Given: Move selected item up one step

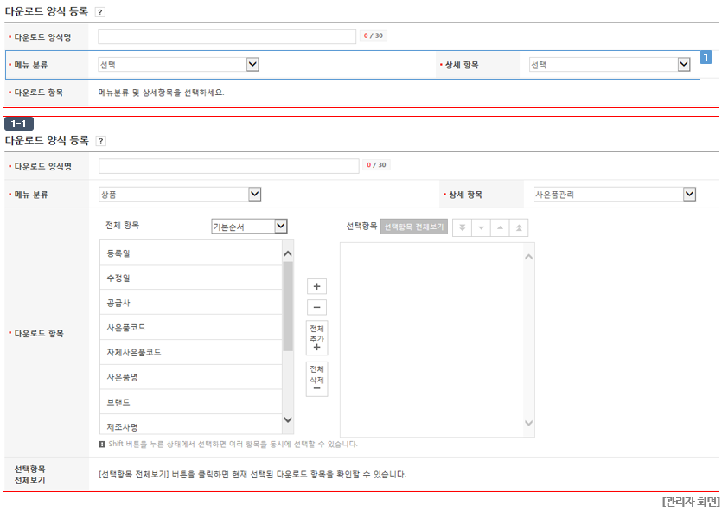Looking at the screenshot, I should [x=500, y=227].
